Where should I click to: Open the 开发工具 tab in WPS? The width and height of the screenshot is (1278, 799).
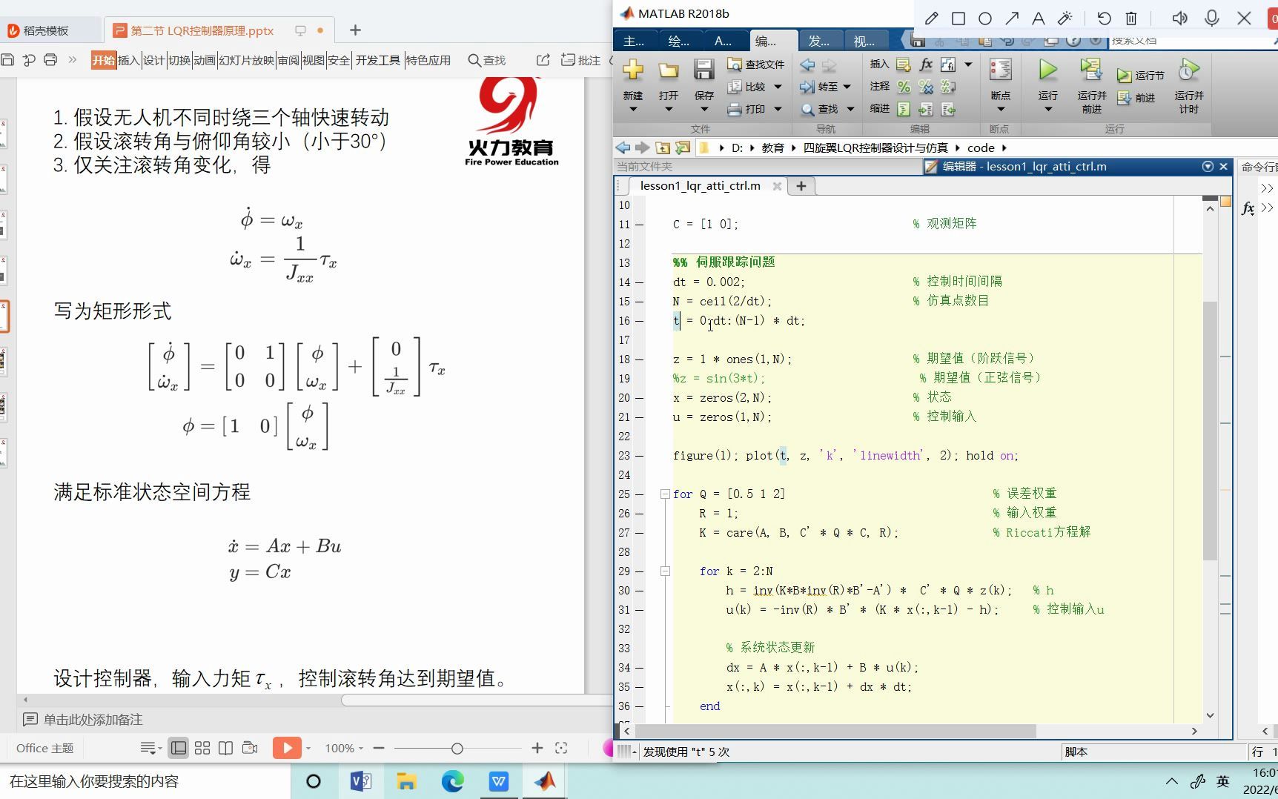(377, 60)
